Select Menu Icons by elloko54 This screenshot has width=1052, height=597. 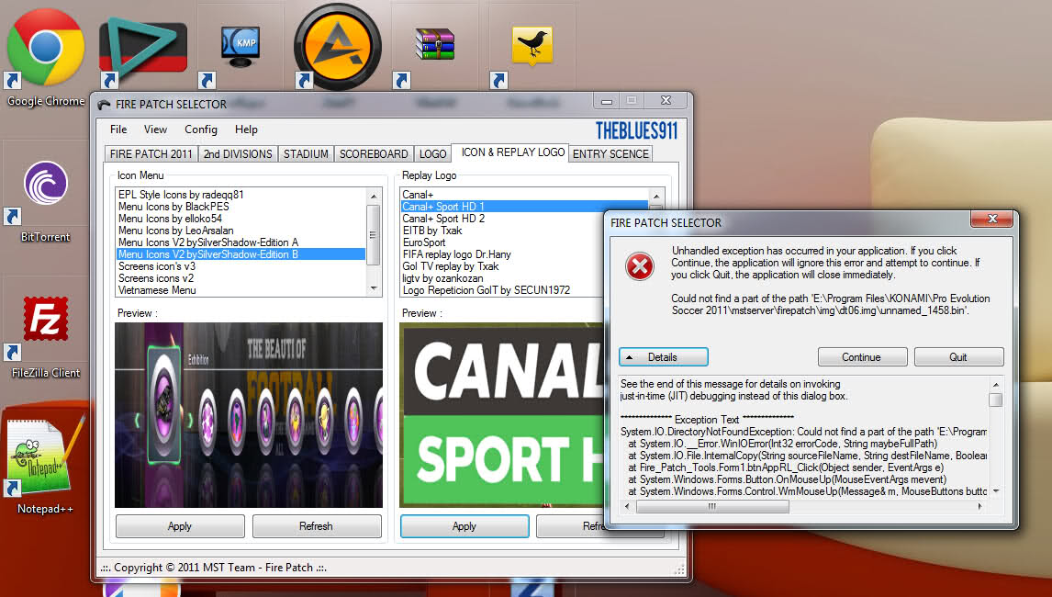pos(241,219)
